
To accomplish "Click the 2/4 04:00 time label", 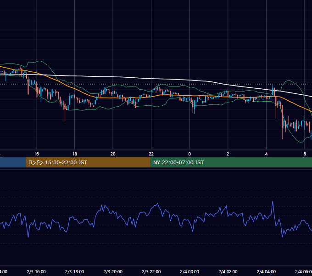I will [266, 271].
